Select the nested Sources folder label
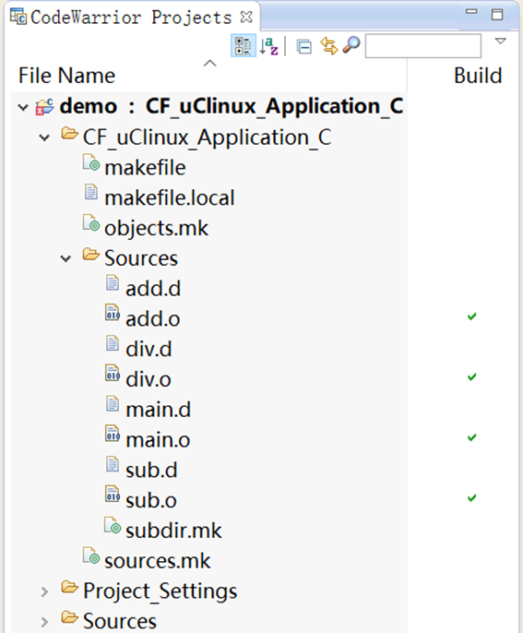Viewport: 523px width, 633px height. 141,258
